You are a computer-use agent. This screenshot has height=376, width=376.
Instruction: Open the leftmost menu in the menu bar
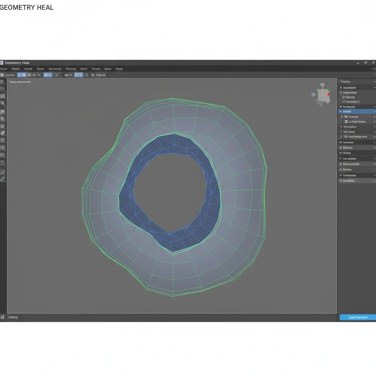point(3,69)
